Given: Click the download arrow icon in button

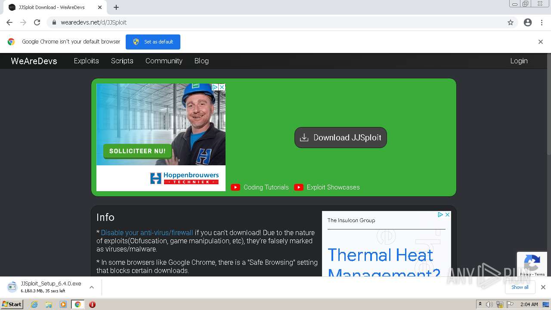Looking at the screenshot, I should (x=304, y=137).
